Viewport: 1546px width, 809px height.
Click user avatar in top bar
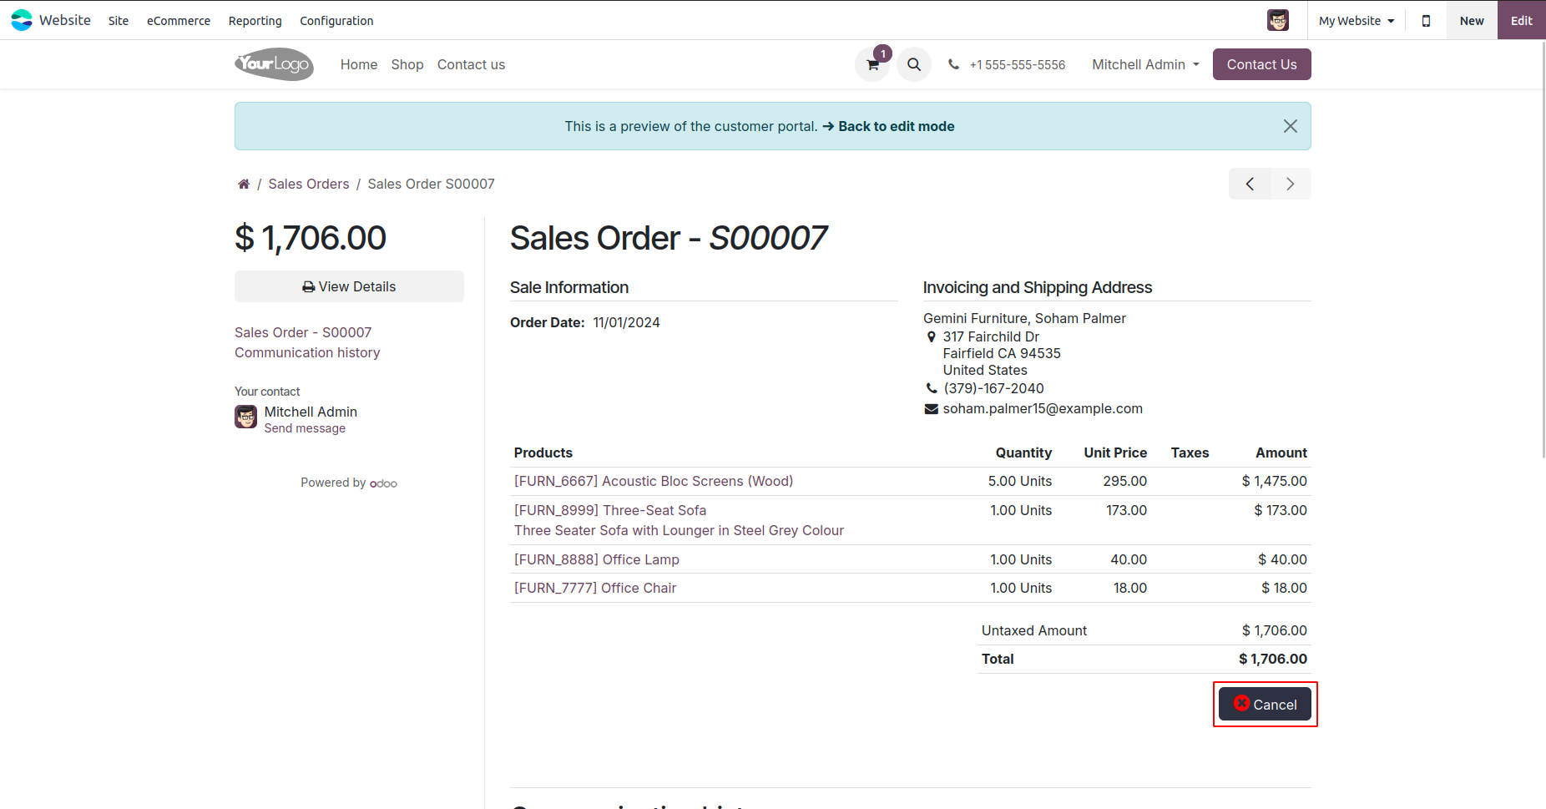pyautogui.click(x=1277, y=20)
